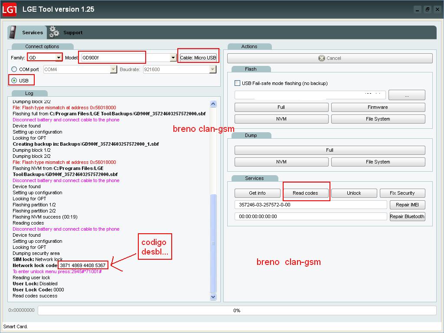
Task: Expand the Family dropdown
Action: [x=59, y=58]
